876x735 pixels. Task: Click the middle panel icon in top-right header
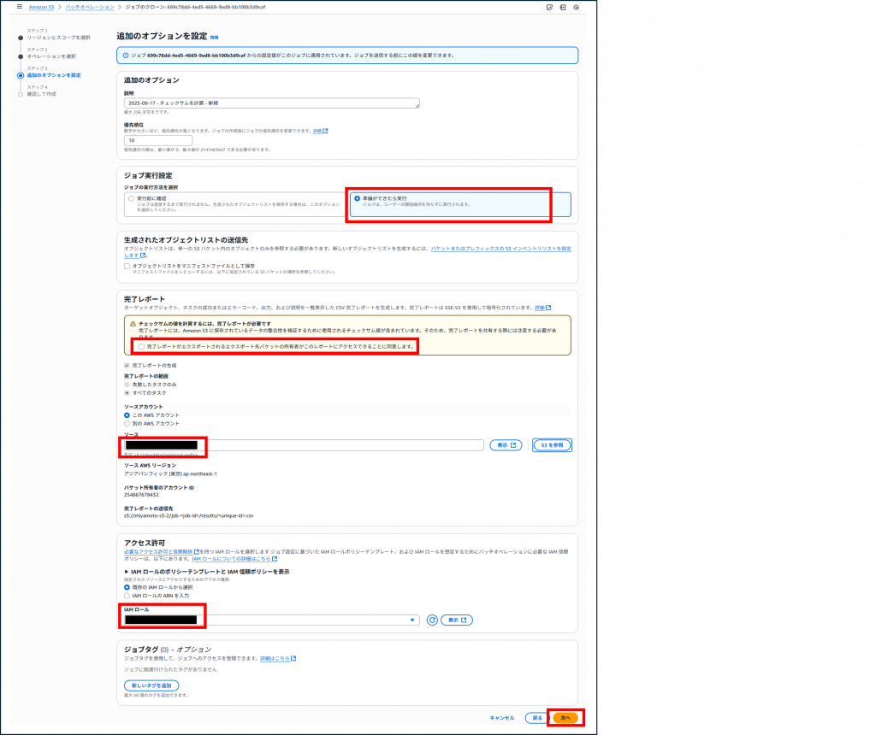[563, 7]
